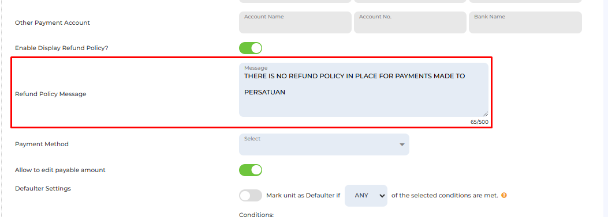
Task: Click the word PERSATUAN in the message
Action: [264, 93]
